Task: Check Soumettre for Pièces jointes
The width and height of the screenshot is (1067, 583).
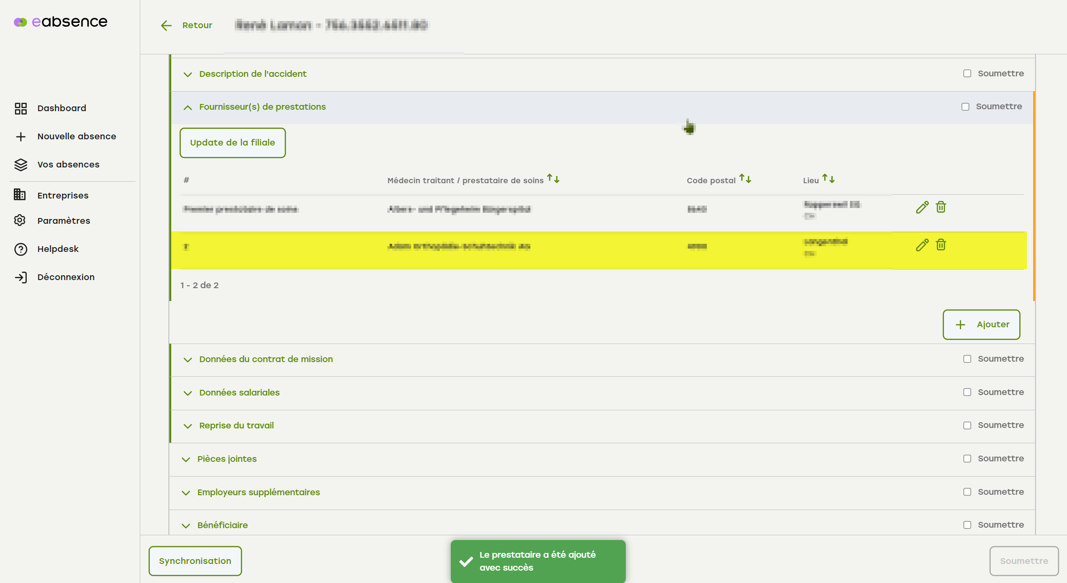Action: (967, 458)
